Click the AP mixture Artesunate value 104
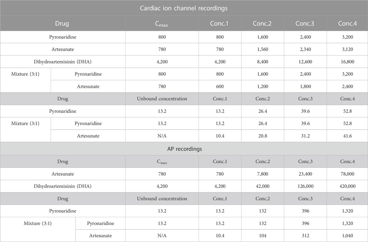This screenshot has height=242, width=368. [x=263, y=236]
